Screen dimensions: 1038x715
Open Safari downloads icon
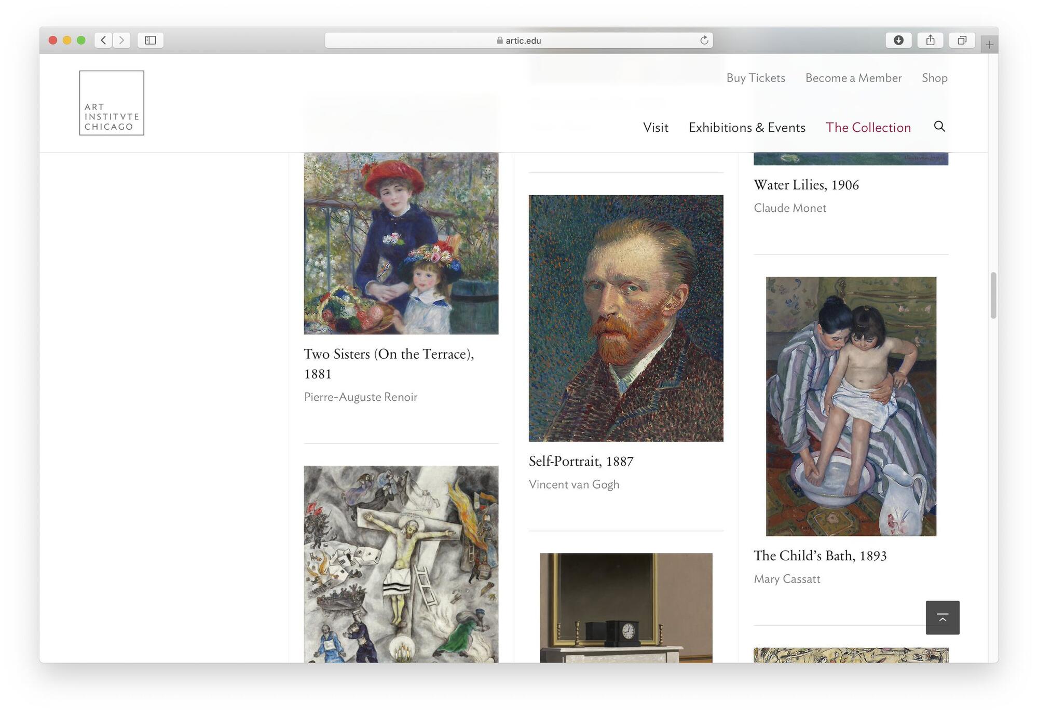[898, 40]
